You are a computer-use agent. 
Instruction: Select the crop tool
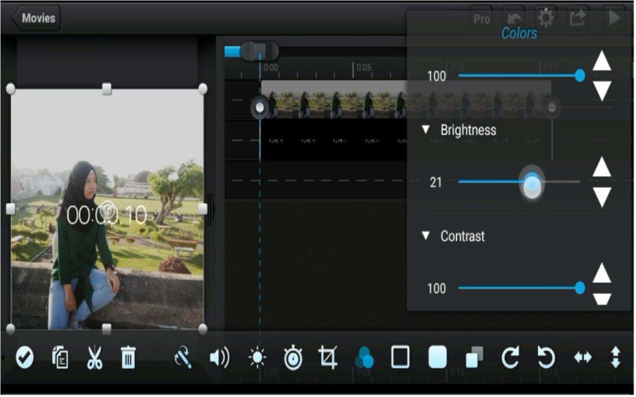tap(328, 357)
